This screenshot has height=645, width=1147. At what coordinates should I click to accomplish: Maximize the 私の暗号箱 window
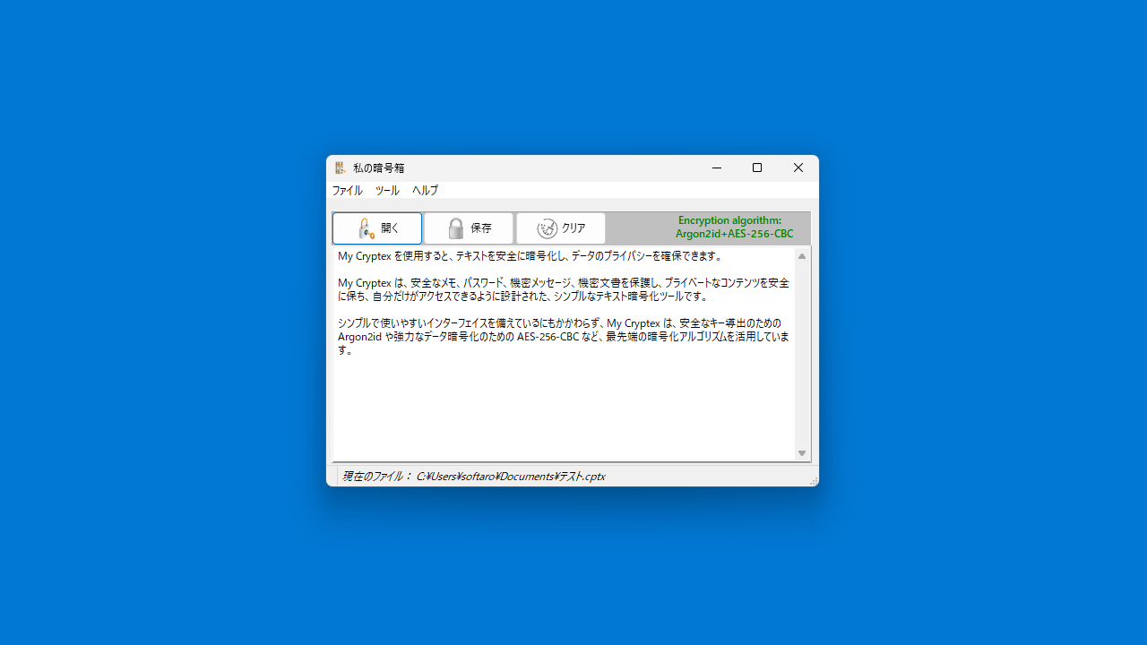coord(757,168)
